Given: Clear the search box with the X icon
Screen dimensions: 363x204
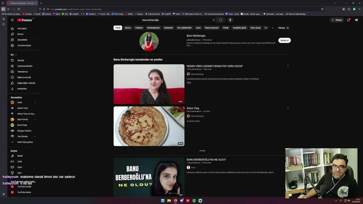Looking at the screenshot, I should coord(214,20).
